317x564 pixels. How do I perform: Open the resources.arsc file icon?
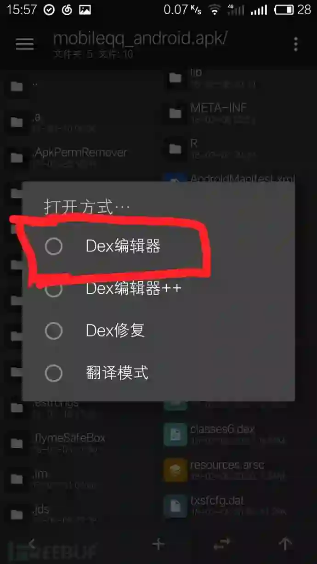point(175,469)
